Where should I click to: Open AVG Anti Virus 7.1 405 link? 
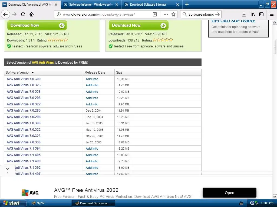pyautogui.click(x=24, y=155)
